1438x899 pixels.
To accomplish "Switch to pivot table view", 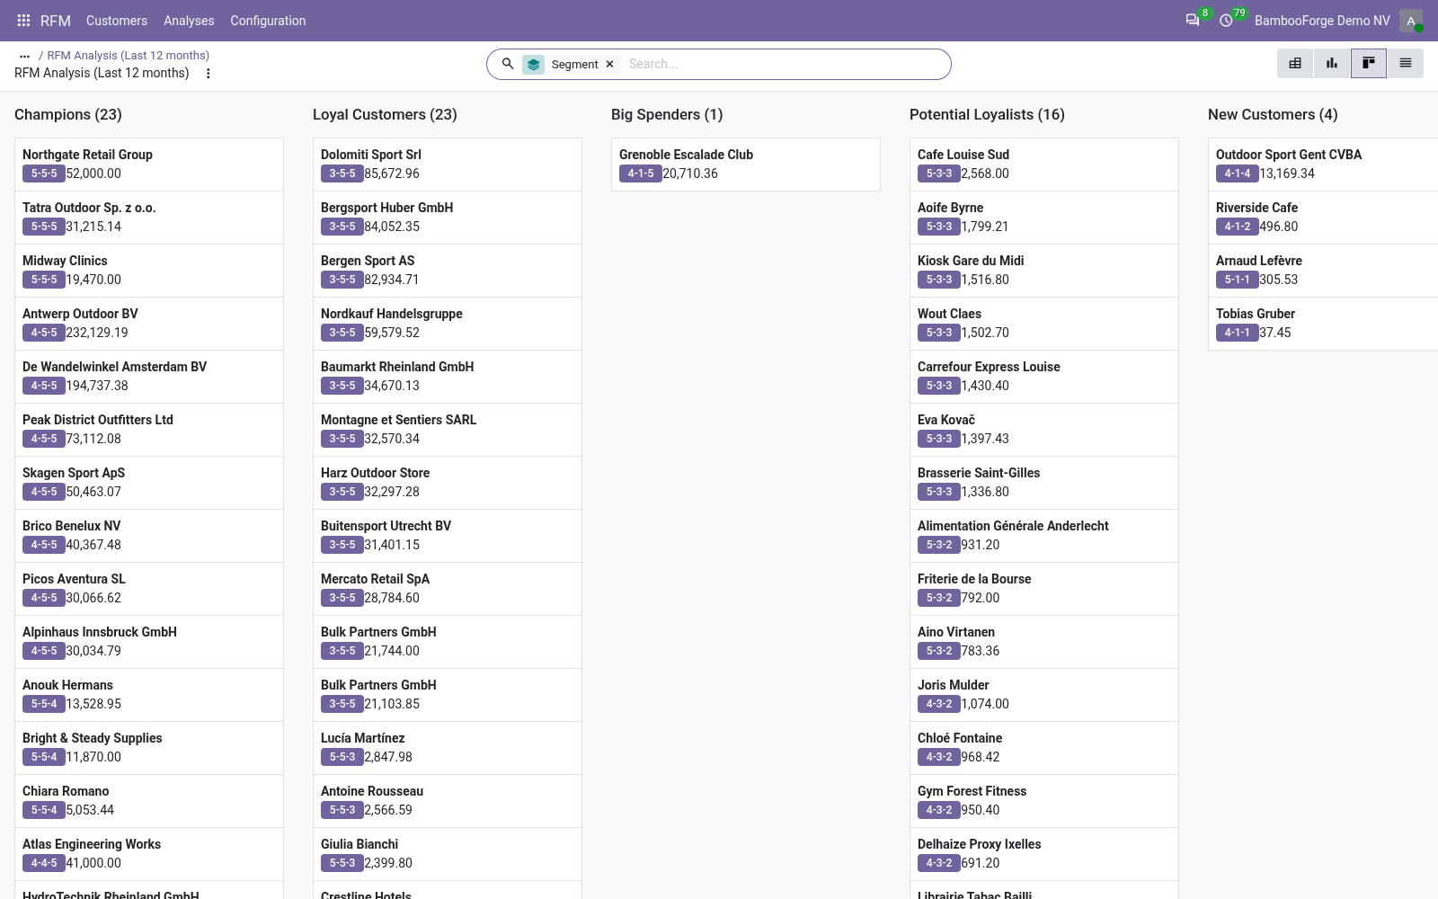I will (x=1295, y=63).
